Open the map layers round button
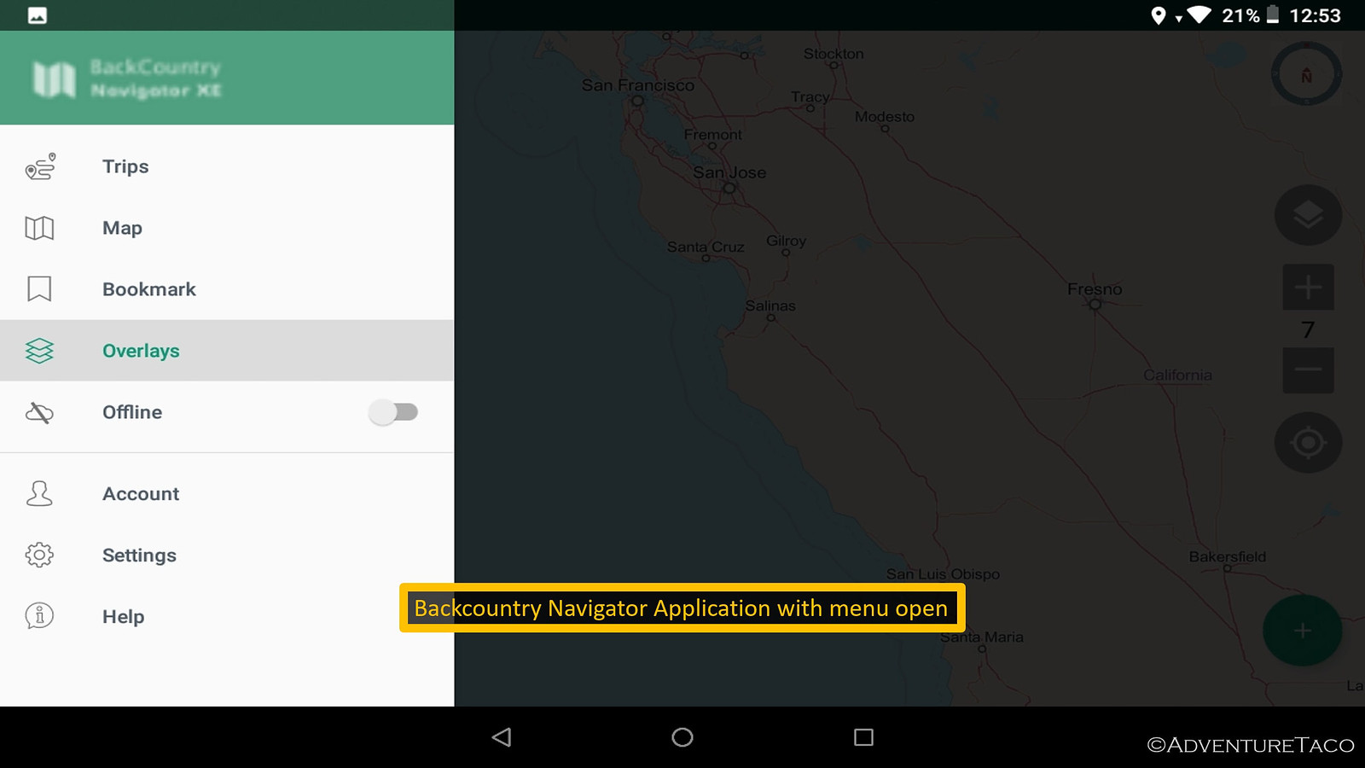The image size is (1365, 768). point(1308,215)
